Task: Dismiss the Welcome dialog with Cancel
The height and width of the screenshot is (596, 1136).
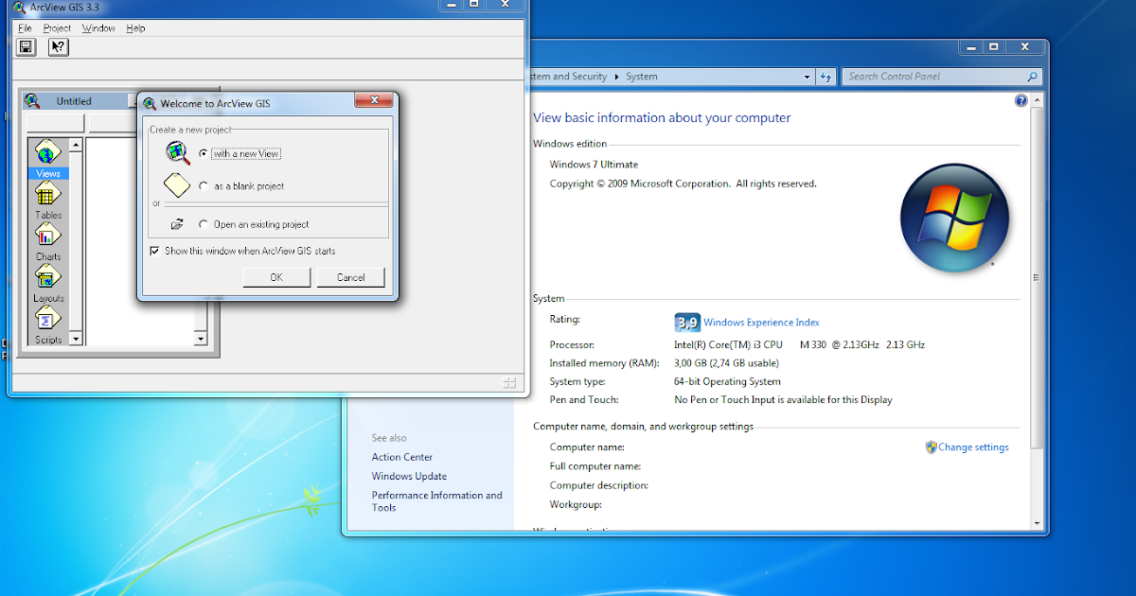Action: point(350,277)
